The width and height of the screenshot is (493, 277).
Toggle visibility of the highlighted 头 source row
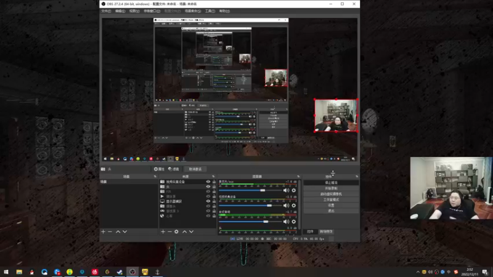coord(208,187)
